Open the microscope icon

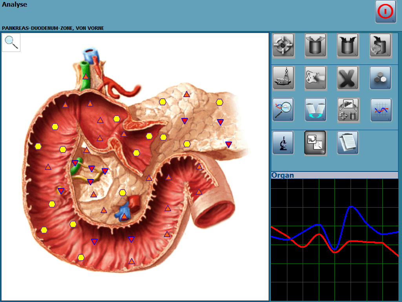283,143
